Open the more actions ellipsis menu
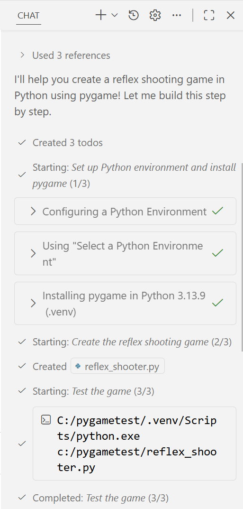 [177, 15]
